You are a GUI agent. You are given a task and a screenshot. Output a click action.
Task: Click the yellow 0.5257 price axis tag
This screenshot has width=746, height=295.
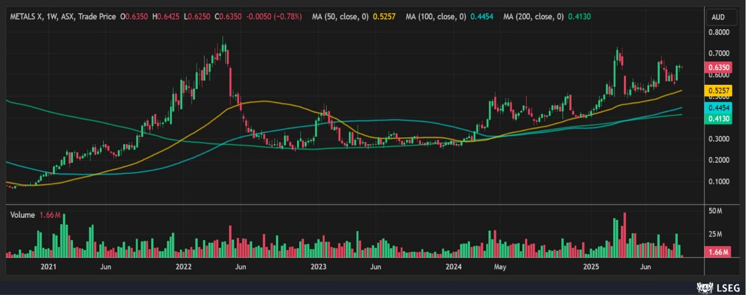point(718,90)
